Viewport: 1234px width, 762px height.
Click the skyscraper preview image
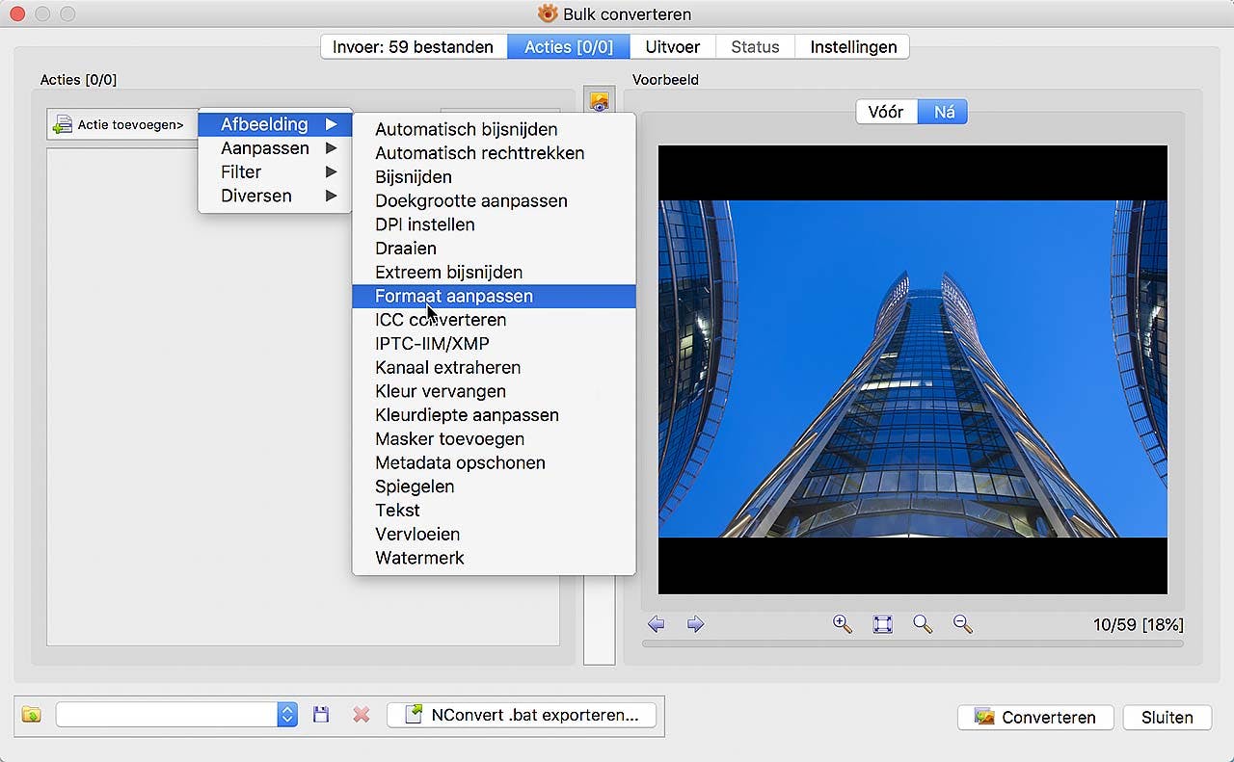913,369
